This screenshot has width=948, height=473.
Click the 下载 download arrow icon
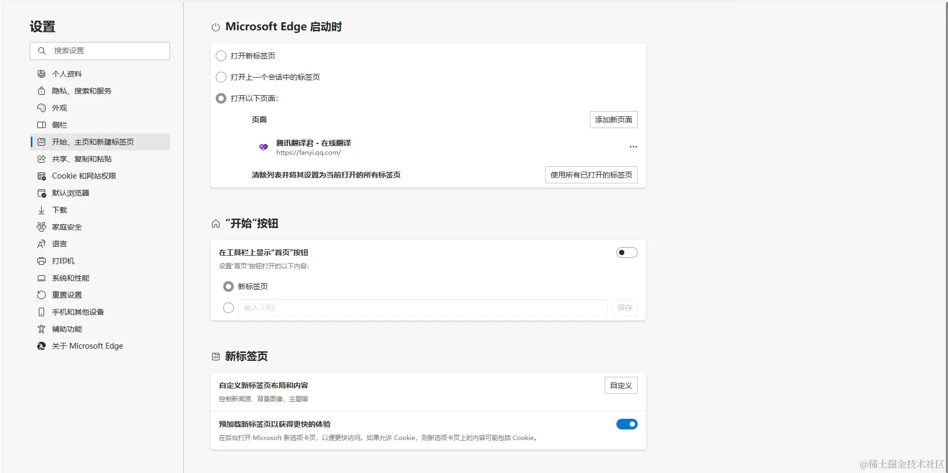click(41, 210)
